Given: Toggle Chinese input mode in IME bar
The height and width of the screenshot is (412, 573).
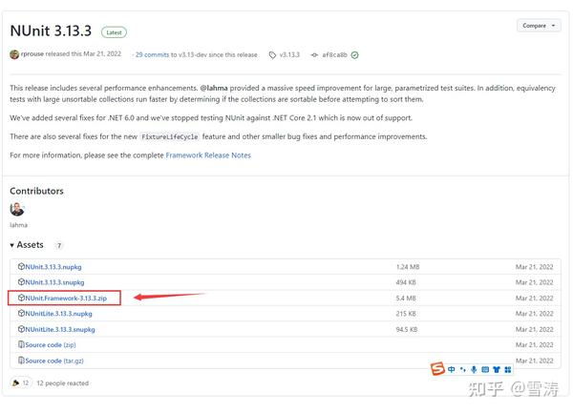Looking at the screenshot, I should (x=451, y=369).
